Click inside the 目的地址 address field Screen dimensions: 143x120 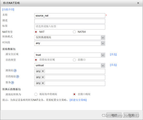click(70, 77)
